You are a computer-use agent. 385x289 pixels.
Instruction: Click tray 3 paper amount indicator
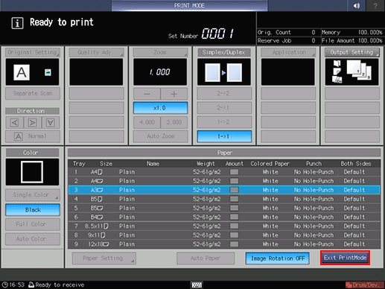pyautogui.click(x=234, y=190)
